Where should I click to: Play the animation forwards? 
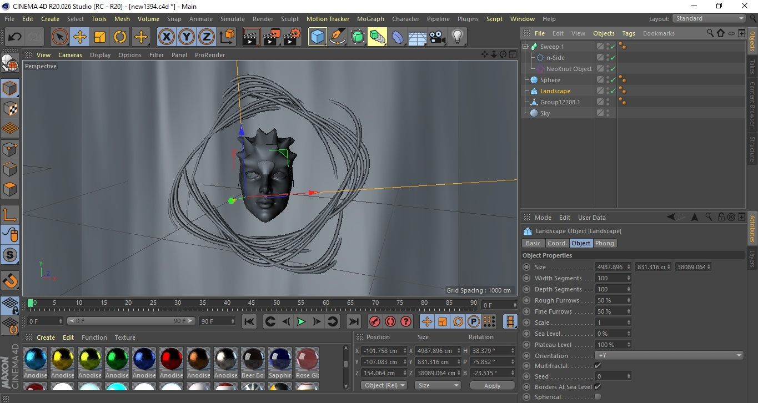301,321
